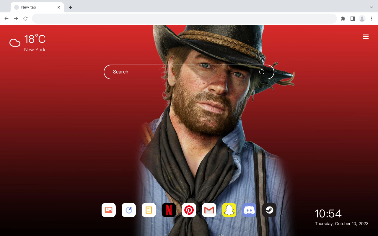
Task: Open a new tab with plus button
Action: point(70,7)
